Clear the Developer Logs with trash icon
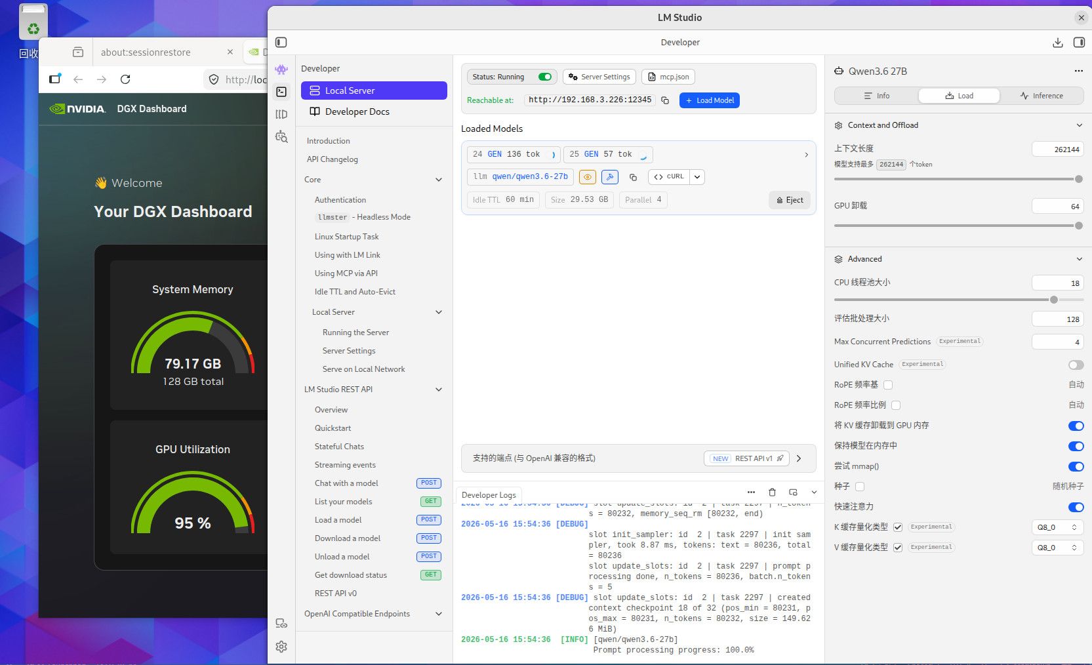This screenshot has height=665, width=1092. click(x=772, y=492)
